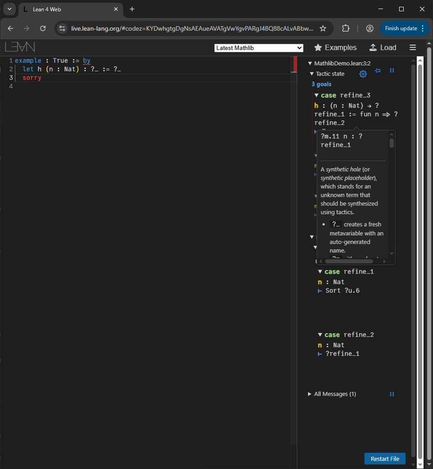
Task: Open the browser Extensions puzzle icon
Action: click(x=345, y=28)
